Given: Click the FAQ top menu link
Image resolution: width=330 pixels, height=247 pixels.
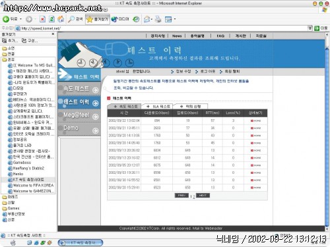Looking at the screenshot, I should pyautogui.click(x=220, y=36).
